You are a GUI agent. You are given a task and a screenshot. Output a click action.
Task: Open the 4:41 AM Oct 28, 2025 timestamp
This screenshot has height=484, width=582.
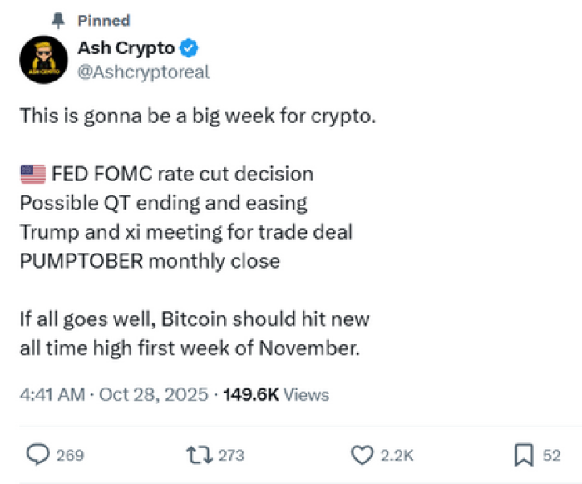pos(114,394)
